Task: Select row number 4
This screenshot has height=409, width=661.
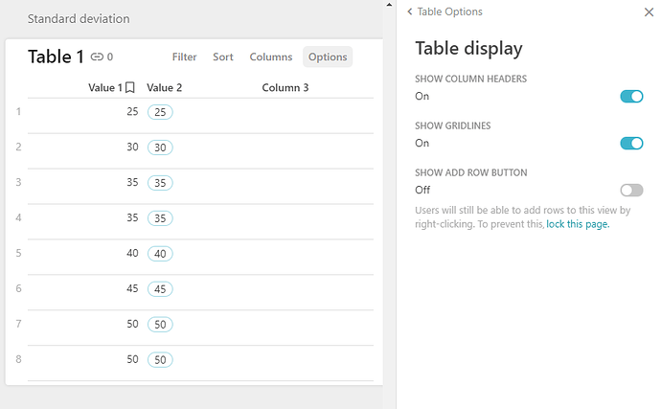Action: (x=18, y=217)
